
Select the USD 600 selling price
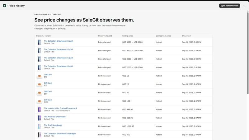pos(126,135)
